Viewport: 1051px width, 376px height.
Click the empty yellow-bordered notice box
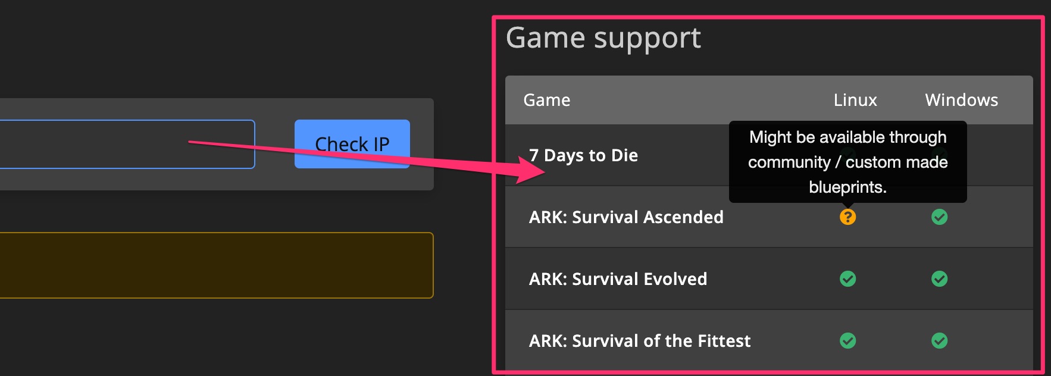click(214, 265)
